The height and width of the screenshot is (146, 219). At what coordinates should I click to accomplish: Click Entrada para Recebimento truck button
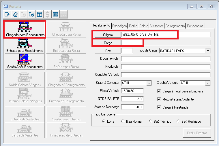[25, 45]
